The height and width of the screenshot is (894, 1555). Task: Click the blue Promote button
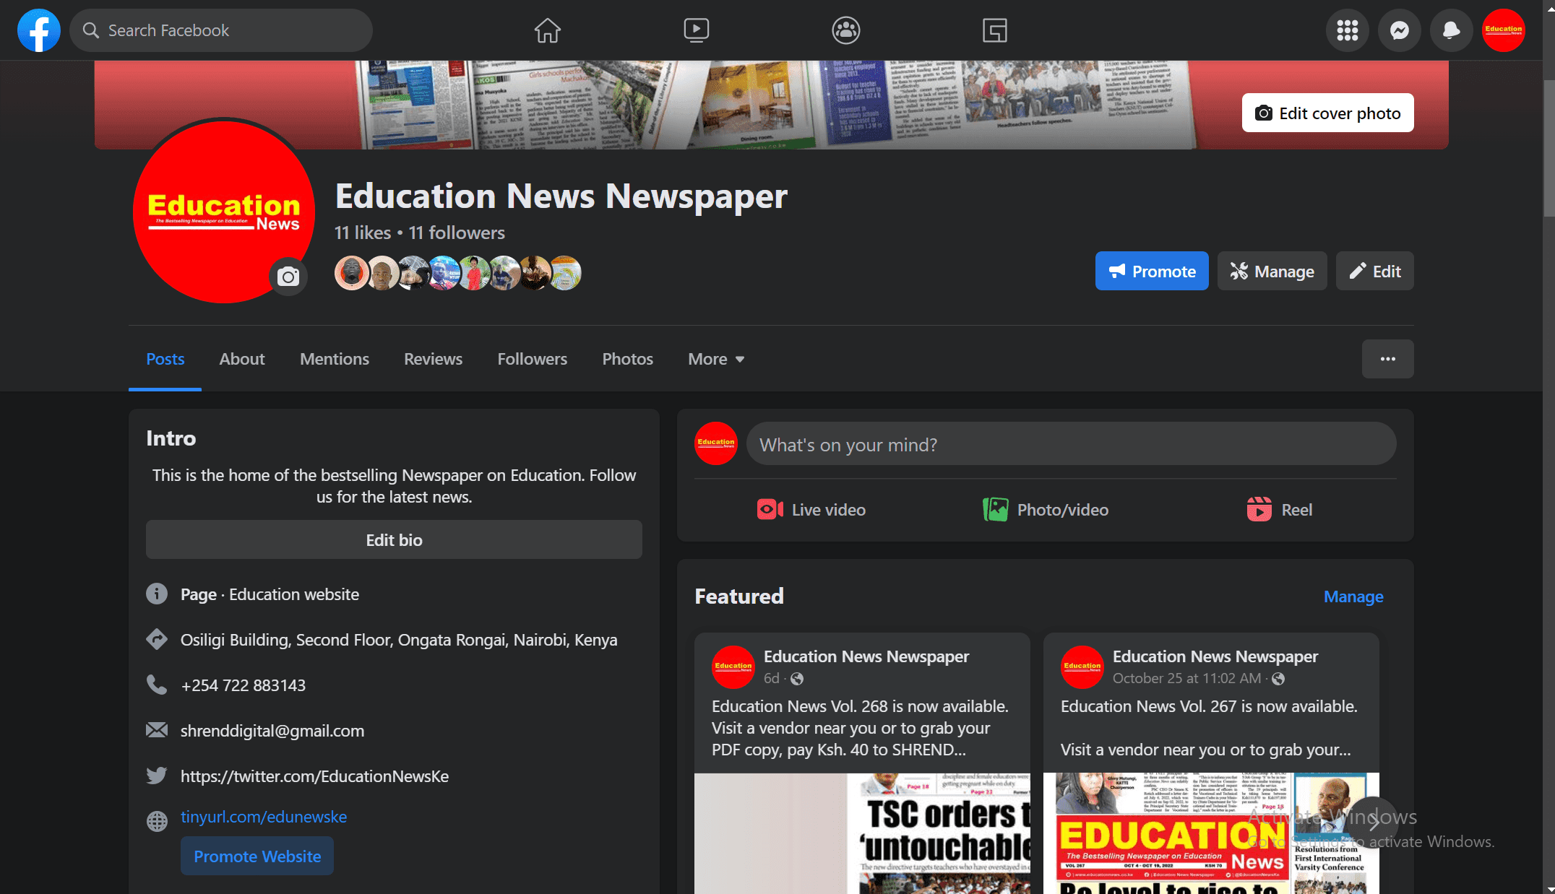click(x=1152, y=271)
